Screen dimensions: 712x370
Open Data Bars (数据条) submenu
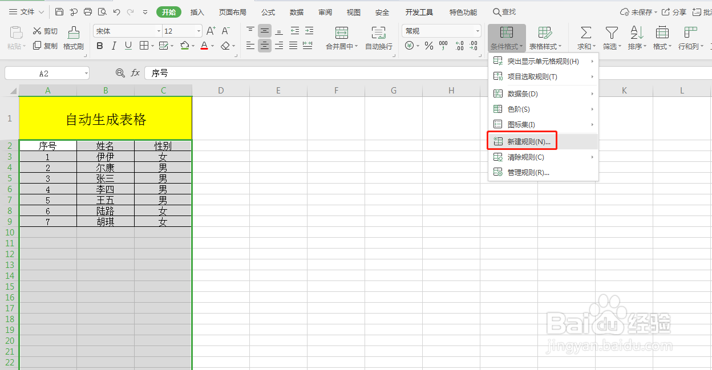click(x=543, y=93)
